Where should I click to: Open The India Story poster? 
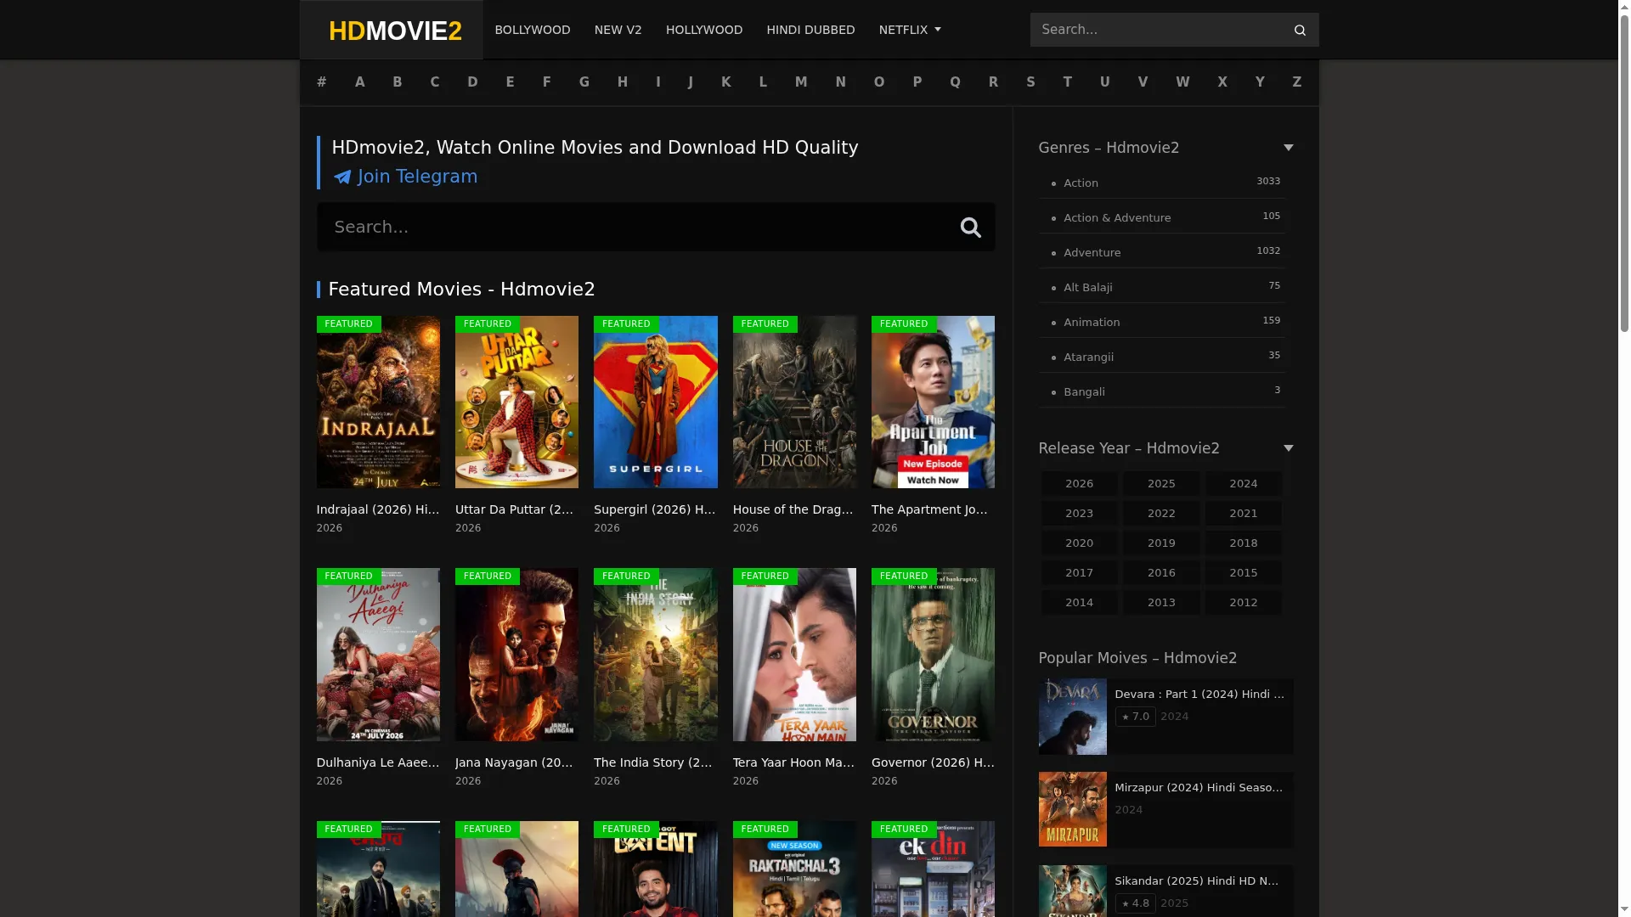pos(656,655)
